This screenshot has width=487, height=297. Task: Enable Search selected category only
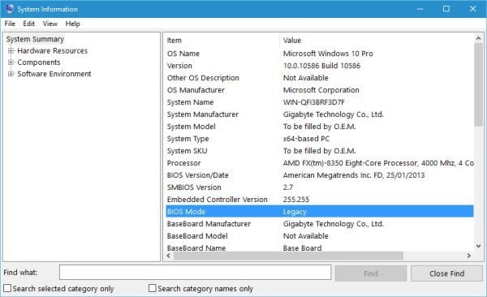click(x=7, y=288)
